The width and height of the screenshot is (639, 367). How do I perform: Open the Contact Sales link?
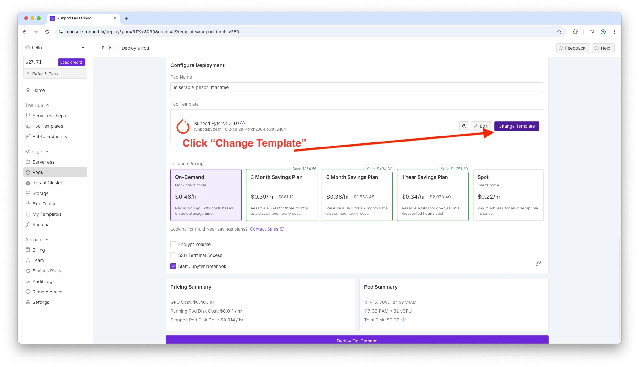267,229
